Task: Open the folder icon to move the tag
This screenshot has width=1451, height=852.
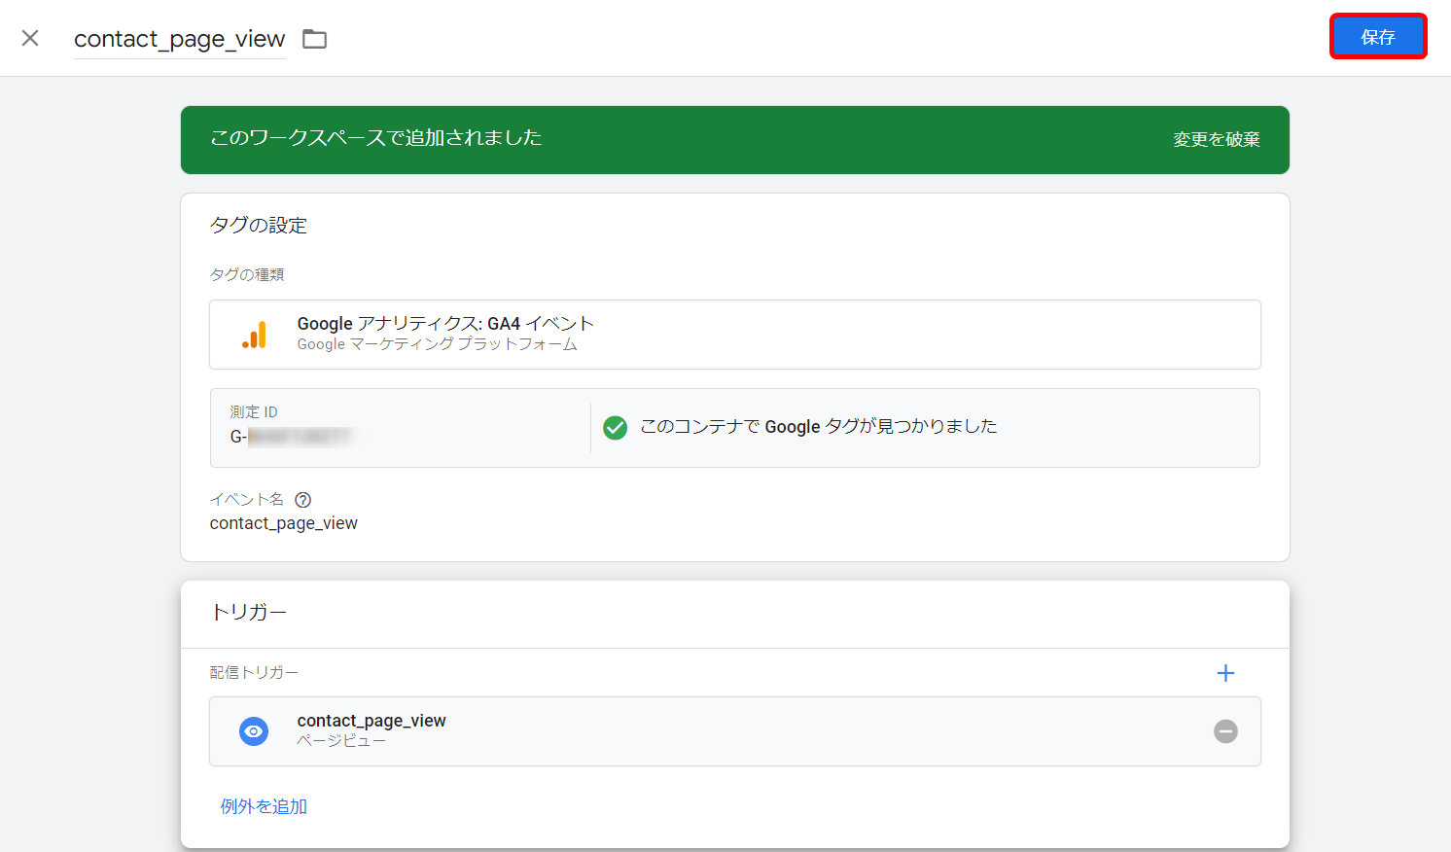Action: (313, 38)
